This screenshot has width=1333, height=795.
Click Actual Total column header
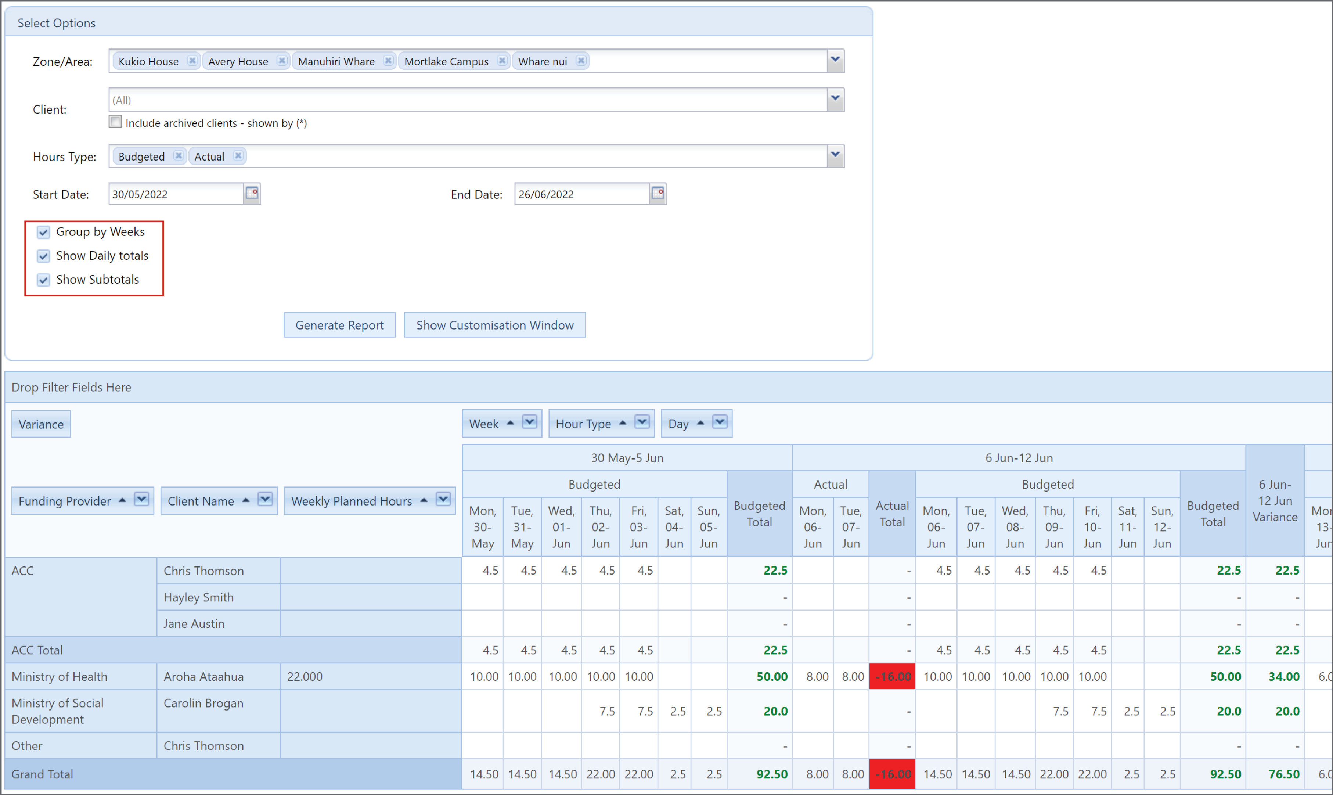click(x=892, y=514)
